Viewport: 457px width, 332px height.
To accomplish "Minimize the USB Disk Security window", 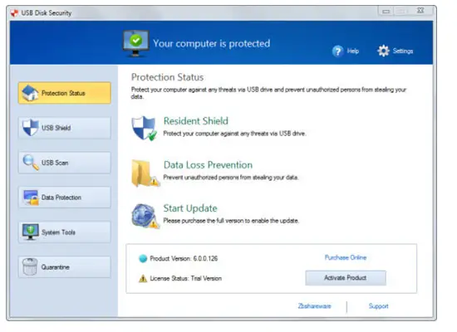I will pos(386,12).
